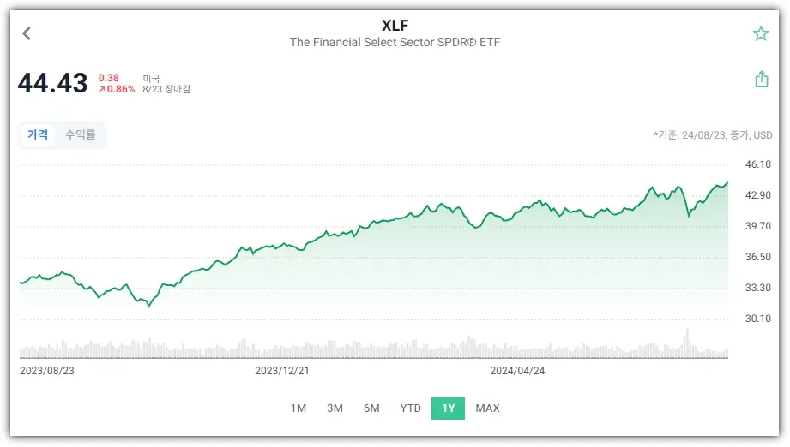The image size is (790, 447).
Task: Click the red up-arrow beside 0.86%
Action: [x=102, y=89]
